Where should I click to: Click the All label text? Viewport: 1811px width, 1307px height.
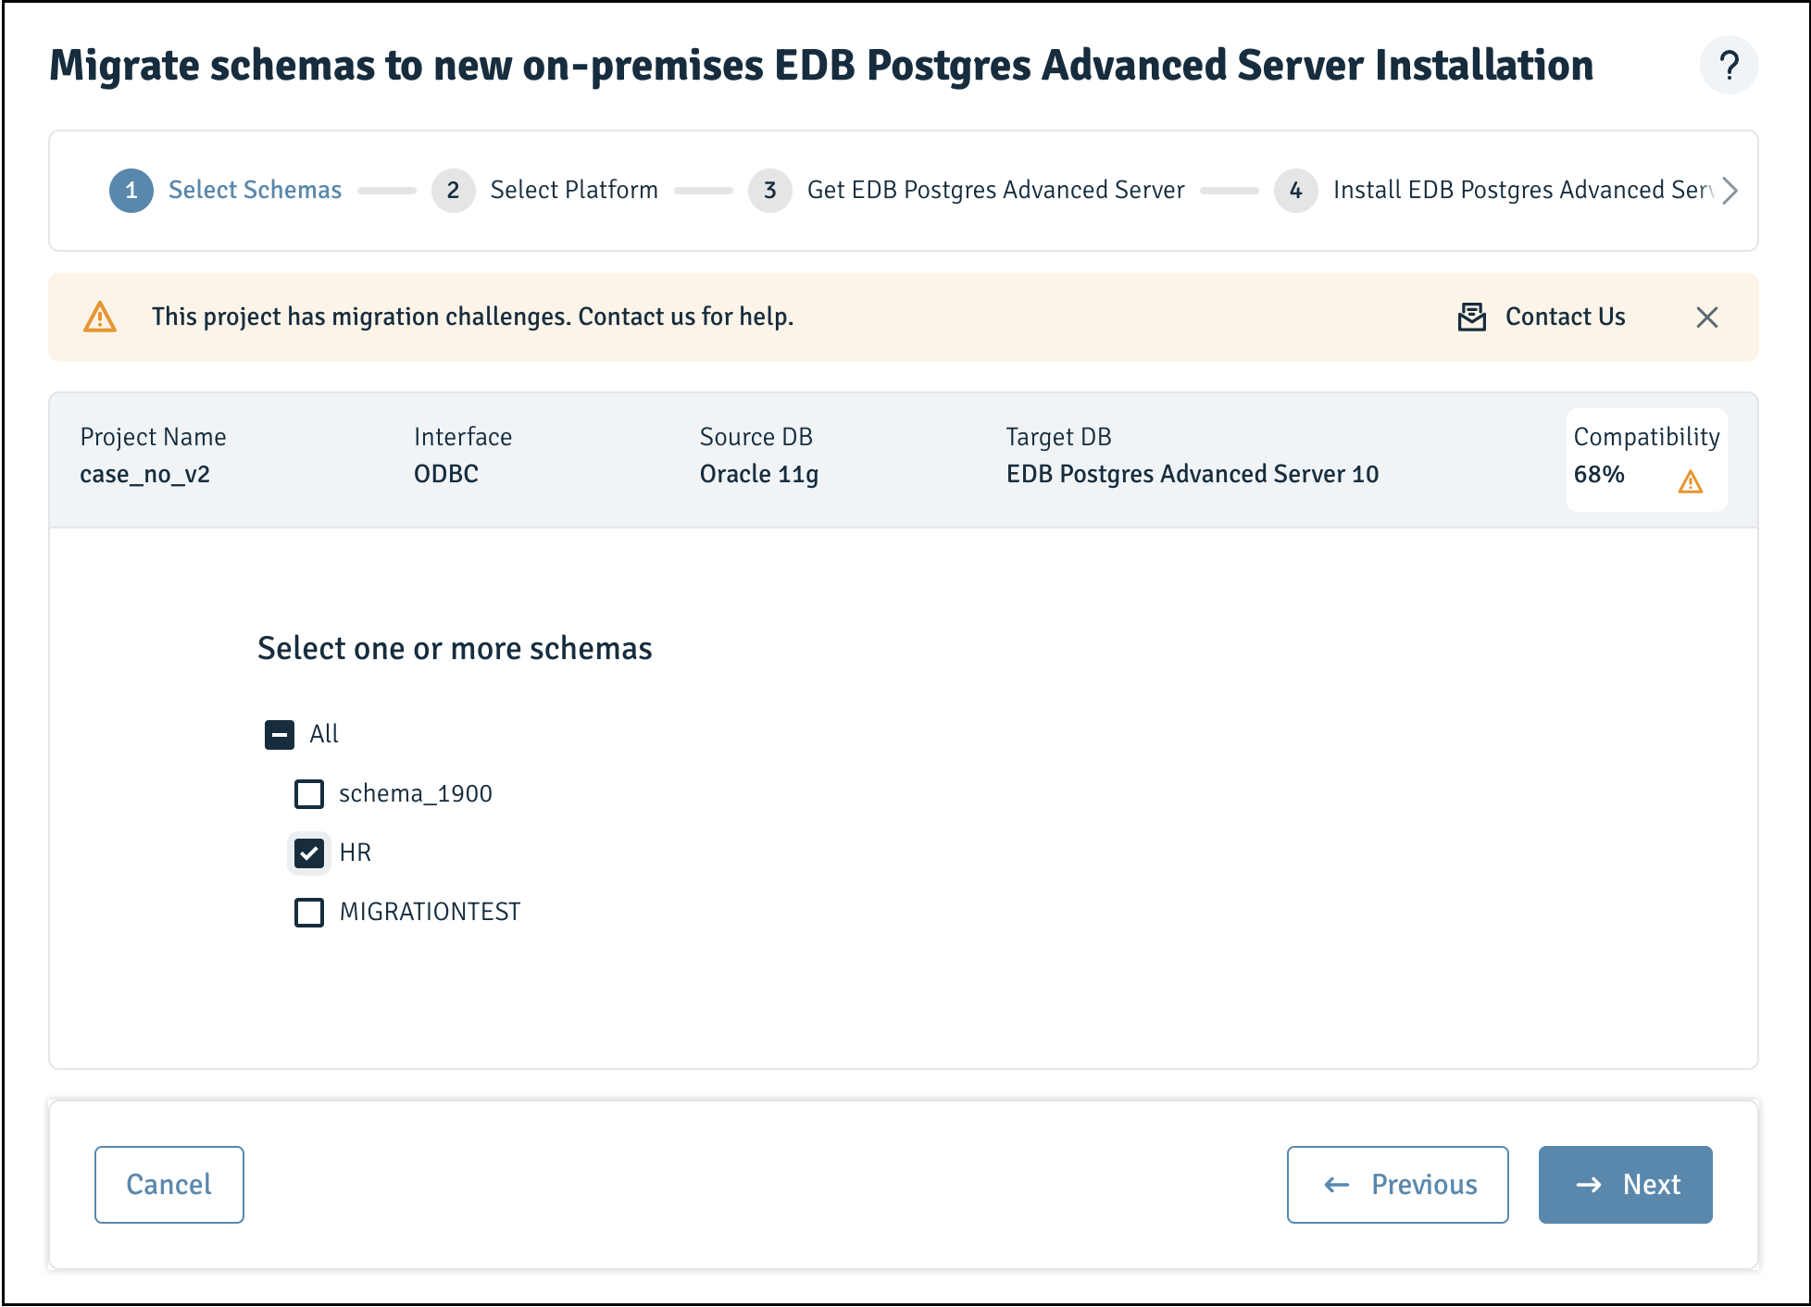click(324, 734)
